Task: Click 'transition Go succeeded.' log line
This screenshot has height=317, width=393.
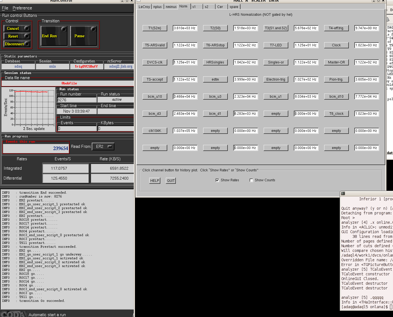Action: [x=42, y=301]
